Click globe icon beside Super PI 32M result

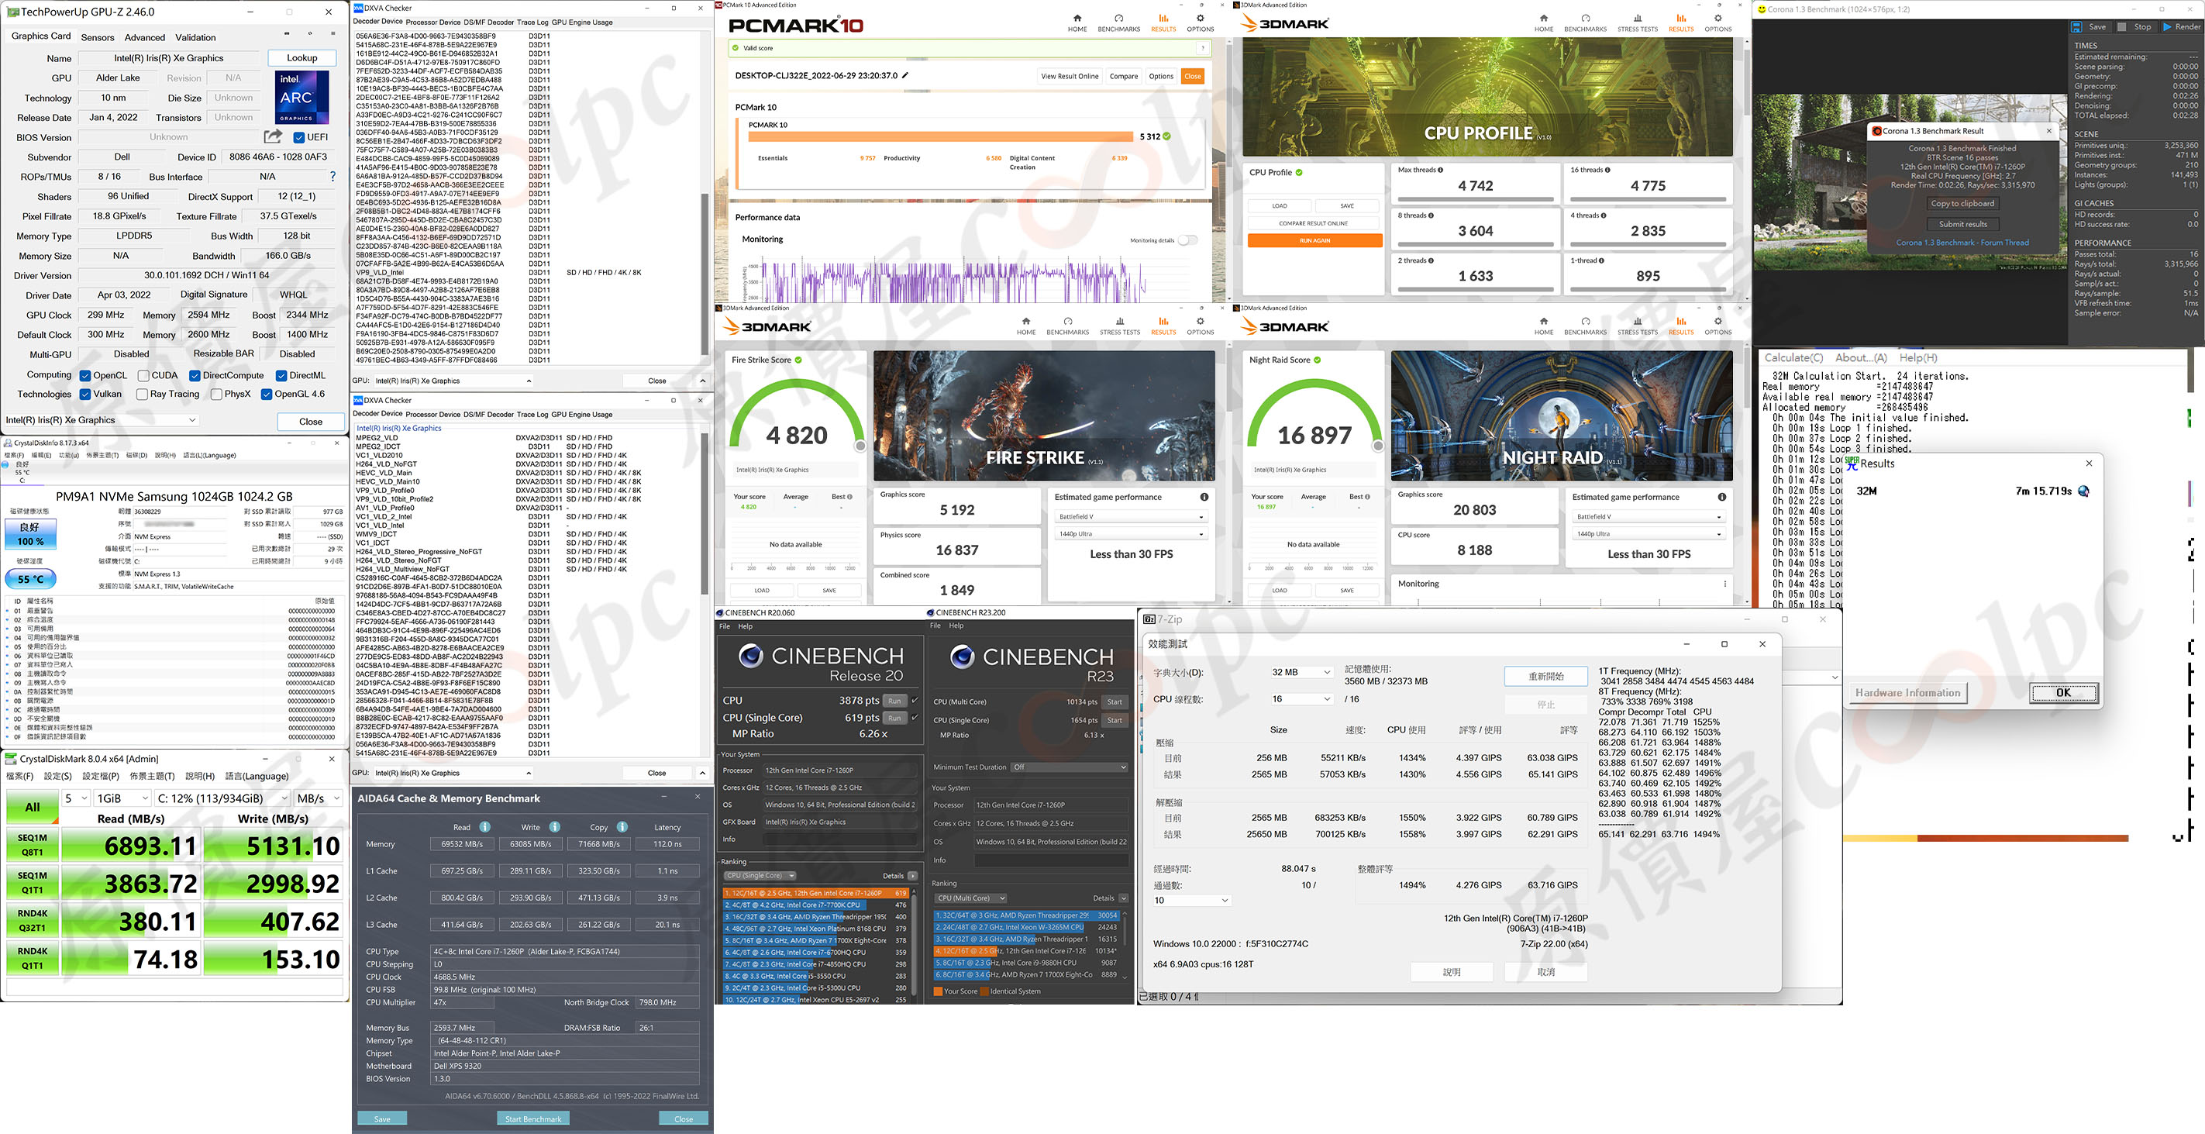2083,491
